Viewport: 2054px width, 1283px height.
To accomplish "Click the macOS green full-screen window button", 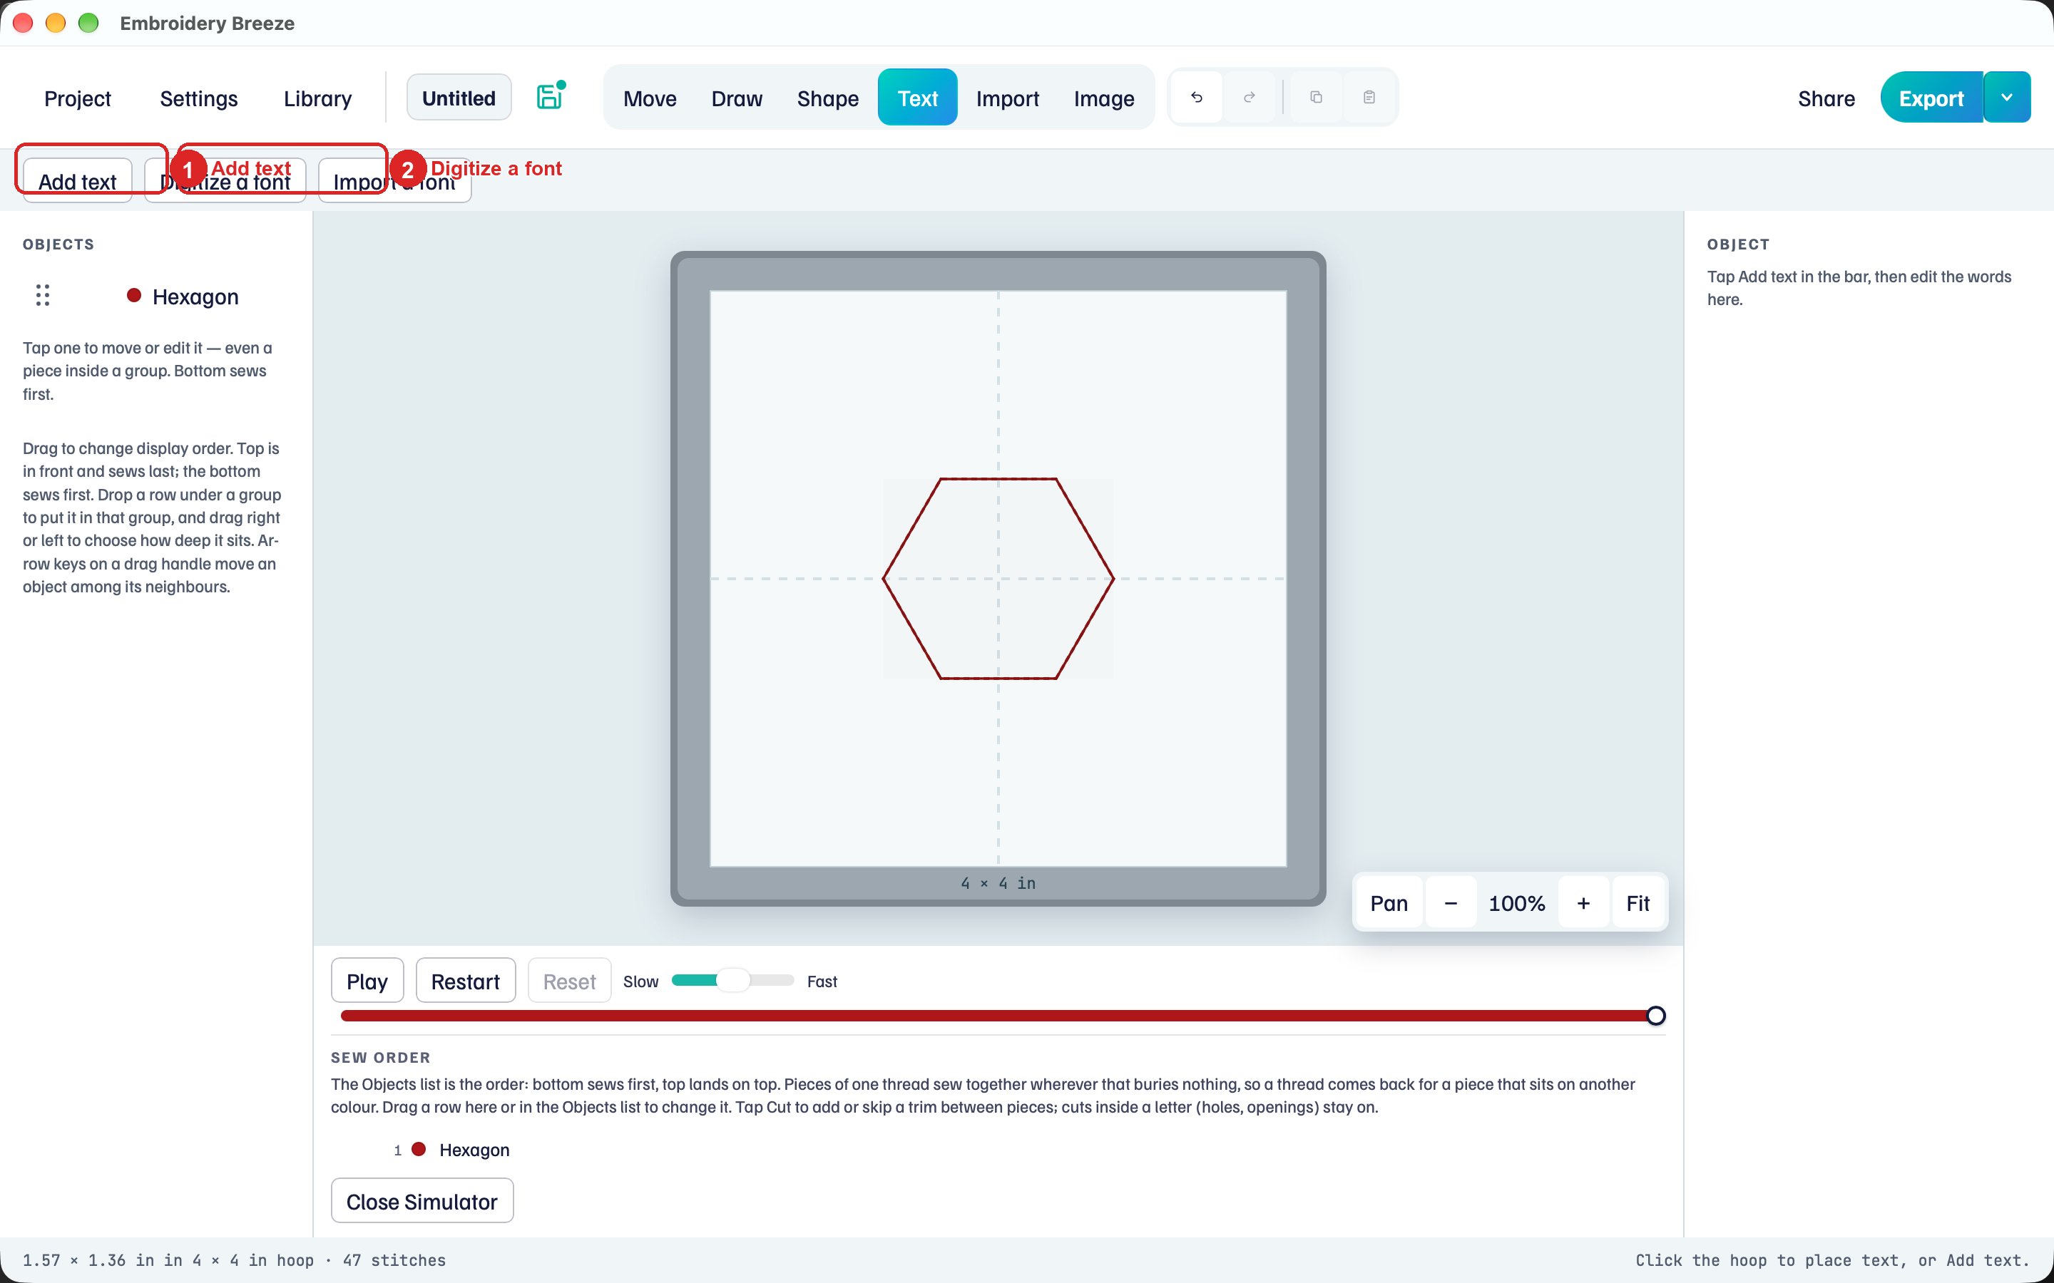I will (88, 23).
